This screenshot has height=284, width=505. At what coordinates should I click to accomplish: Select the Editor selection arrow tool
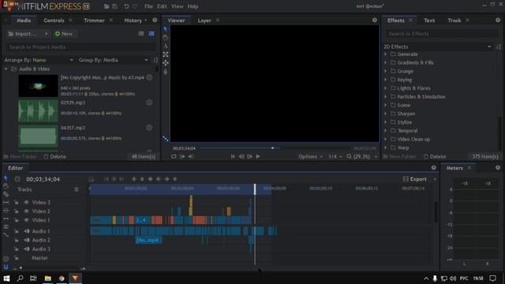(6, 178)
